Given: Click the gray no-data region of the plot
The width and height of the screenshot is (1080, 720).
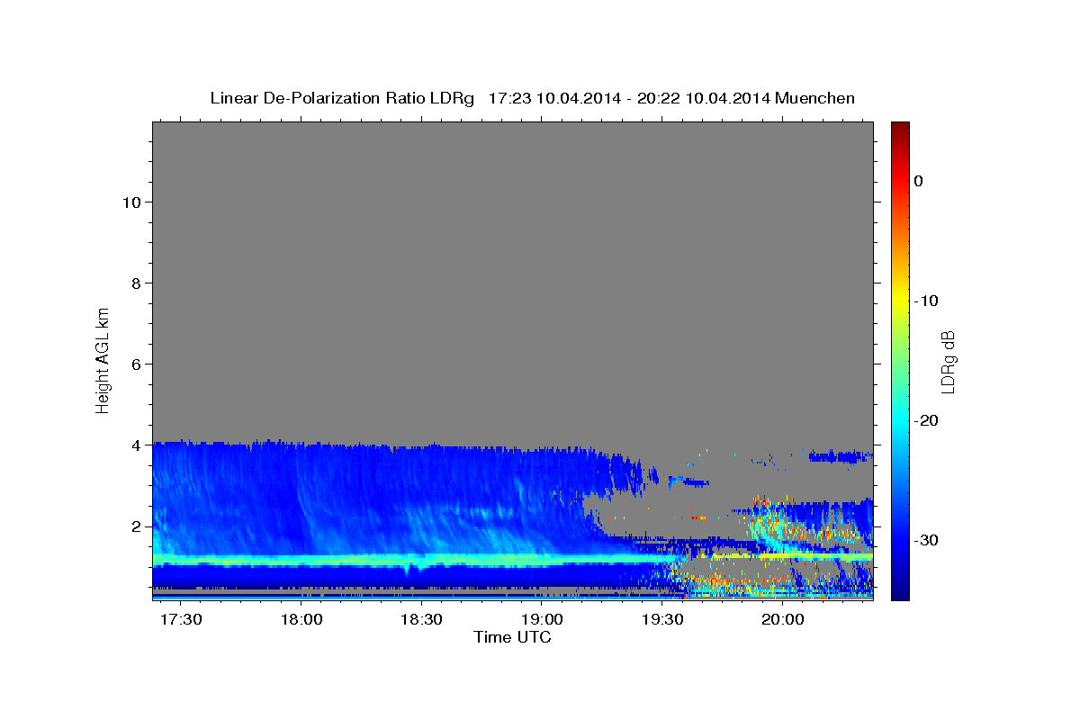Looking at the screenshot, I should coord(513,279).
